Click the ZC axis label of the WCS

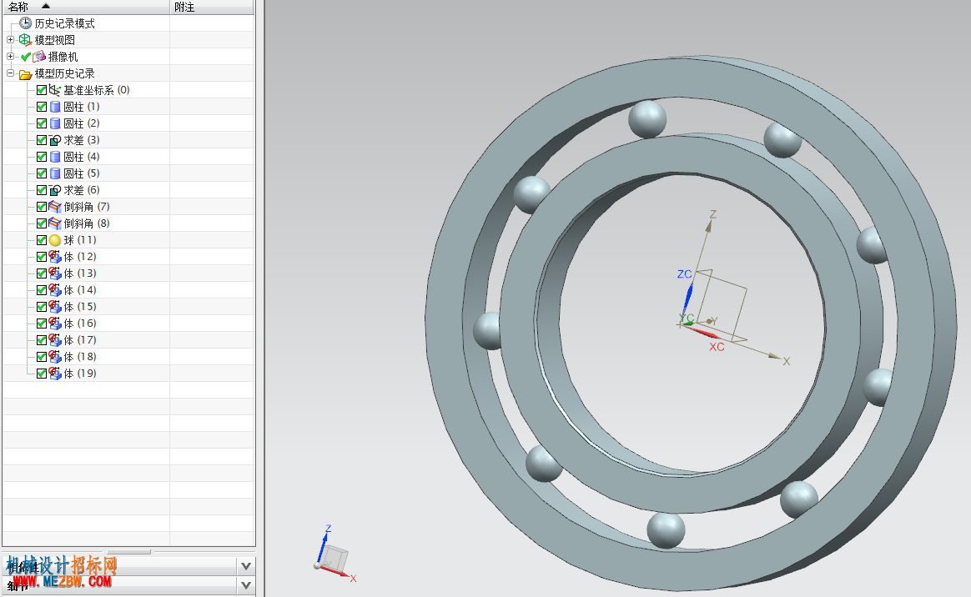point(684,274)
